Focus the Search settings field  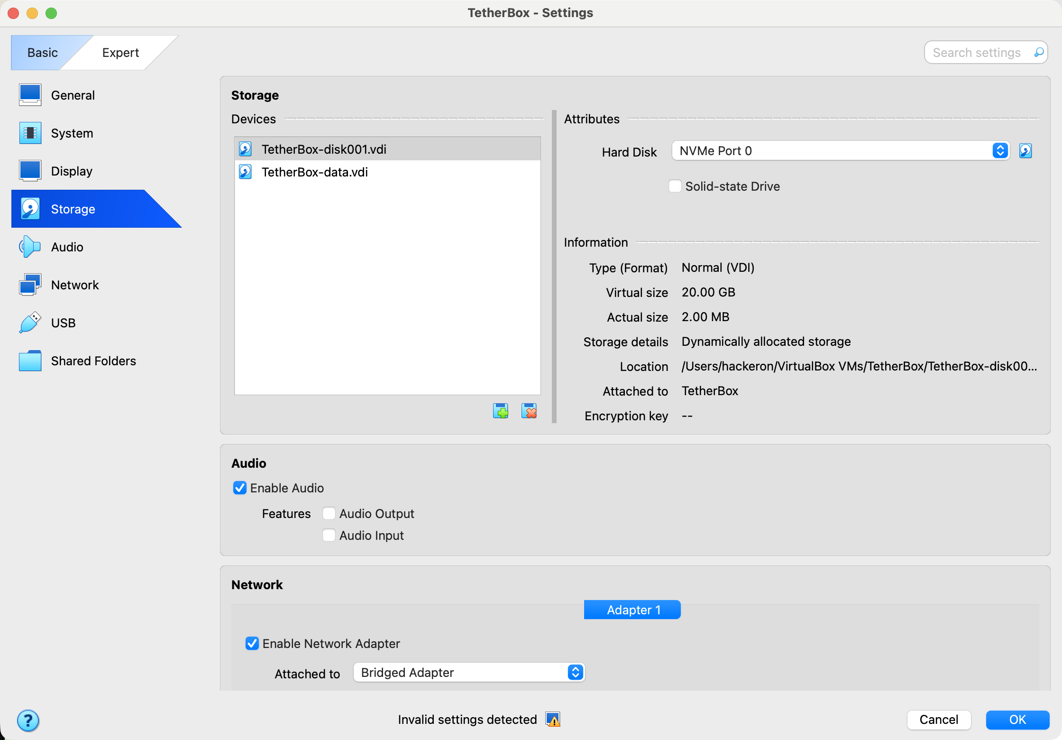(986, 52)
